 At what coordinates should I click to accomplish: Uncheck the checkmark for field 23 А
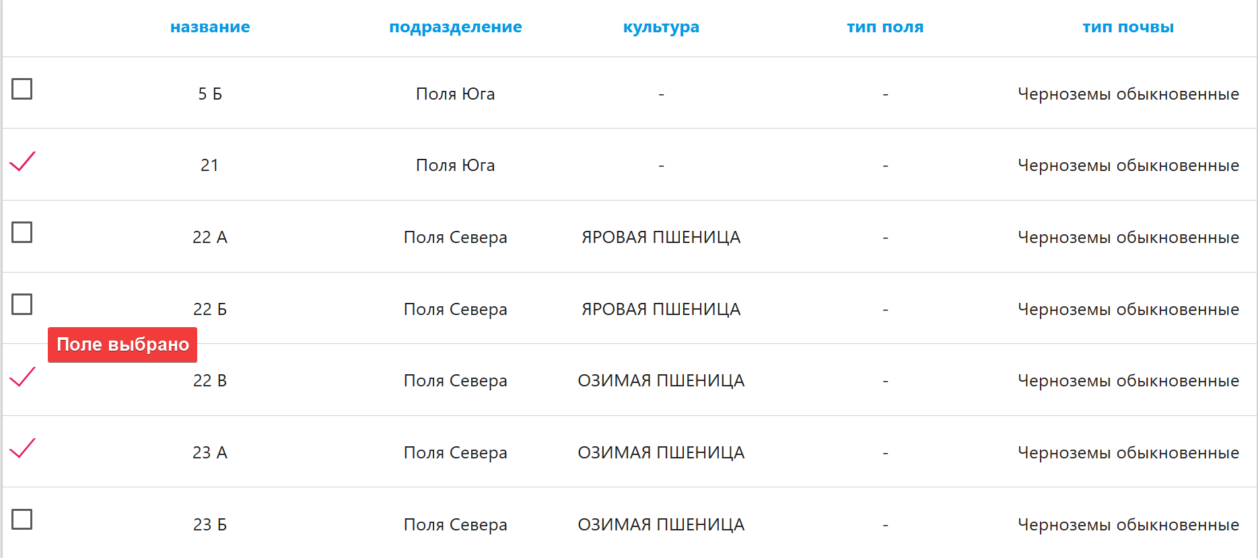(22, 448)
